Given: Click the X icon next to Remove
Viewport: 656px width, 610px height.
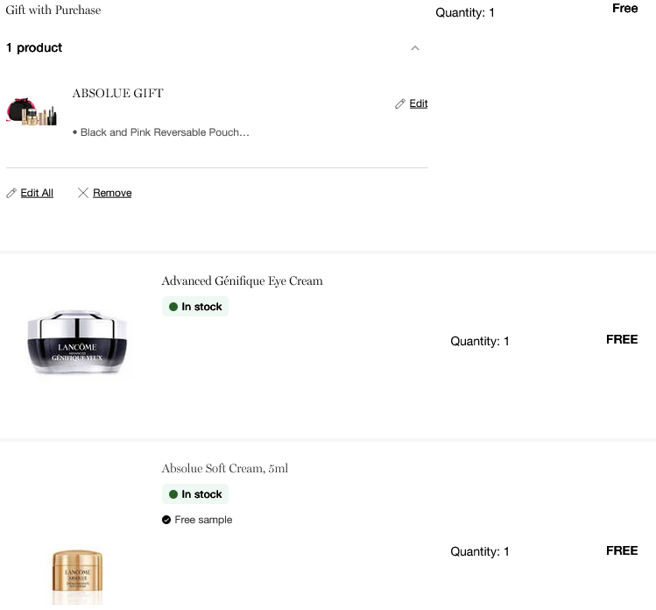Looking at the screenshot, I should coord(83,193).
